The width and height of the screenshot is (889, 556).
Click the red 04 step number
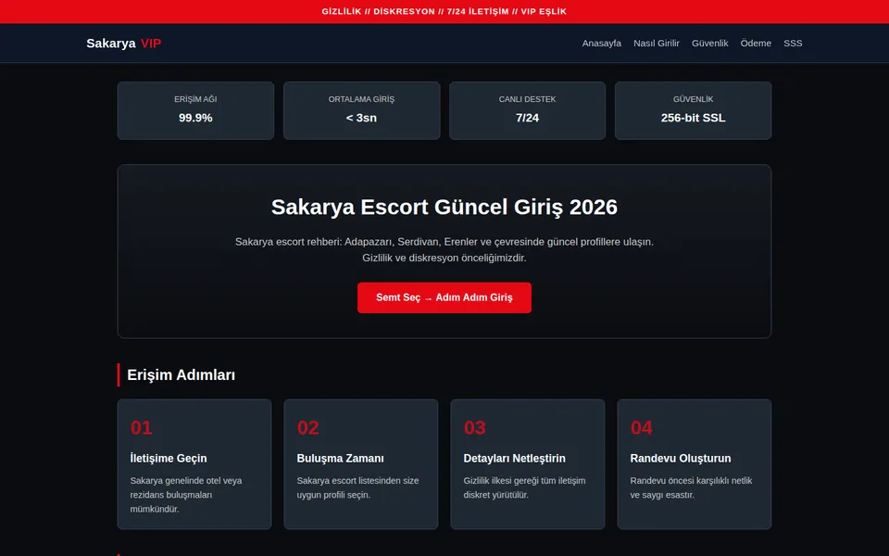pos(641,427)
